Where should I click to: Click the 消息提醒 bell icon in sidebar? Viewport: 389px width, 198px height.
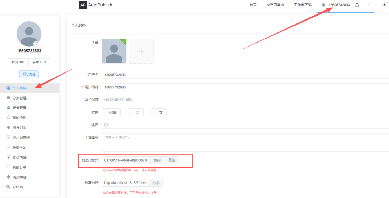click(9, 177)
